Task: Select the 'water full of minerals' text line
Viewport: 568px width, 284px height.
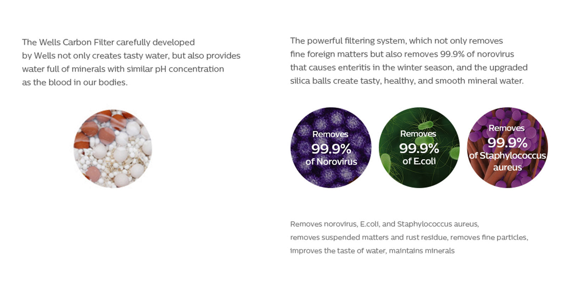Action: (123, 69)
